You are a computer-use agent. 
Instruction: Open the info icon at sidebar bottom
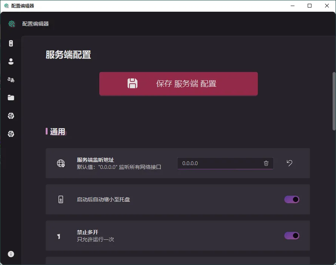coord(11,254)
